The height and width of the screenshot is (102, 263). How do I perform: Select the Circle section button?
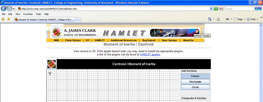[x=195, y=87]
